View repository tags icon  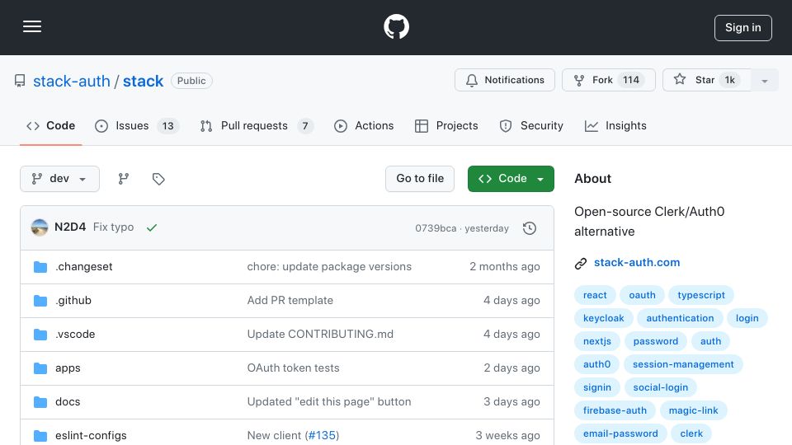click(158, 179)
